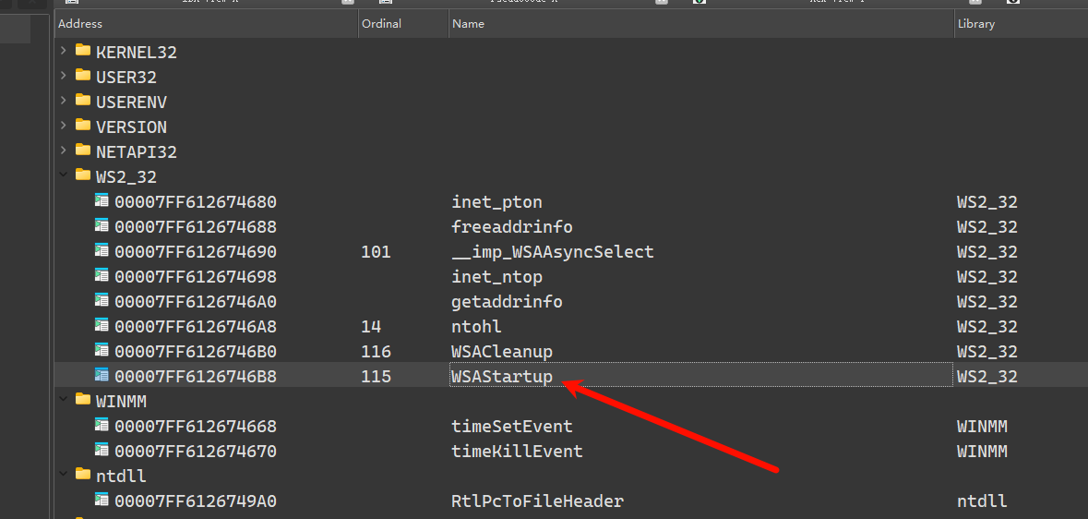The height and width of the screenshot is (519, 1088).
Task: Expand the VERSION tree node arrow
Action: 64,127
